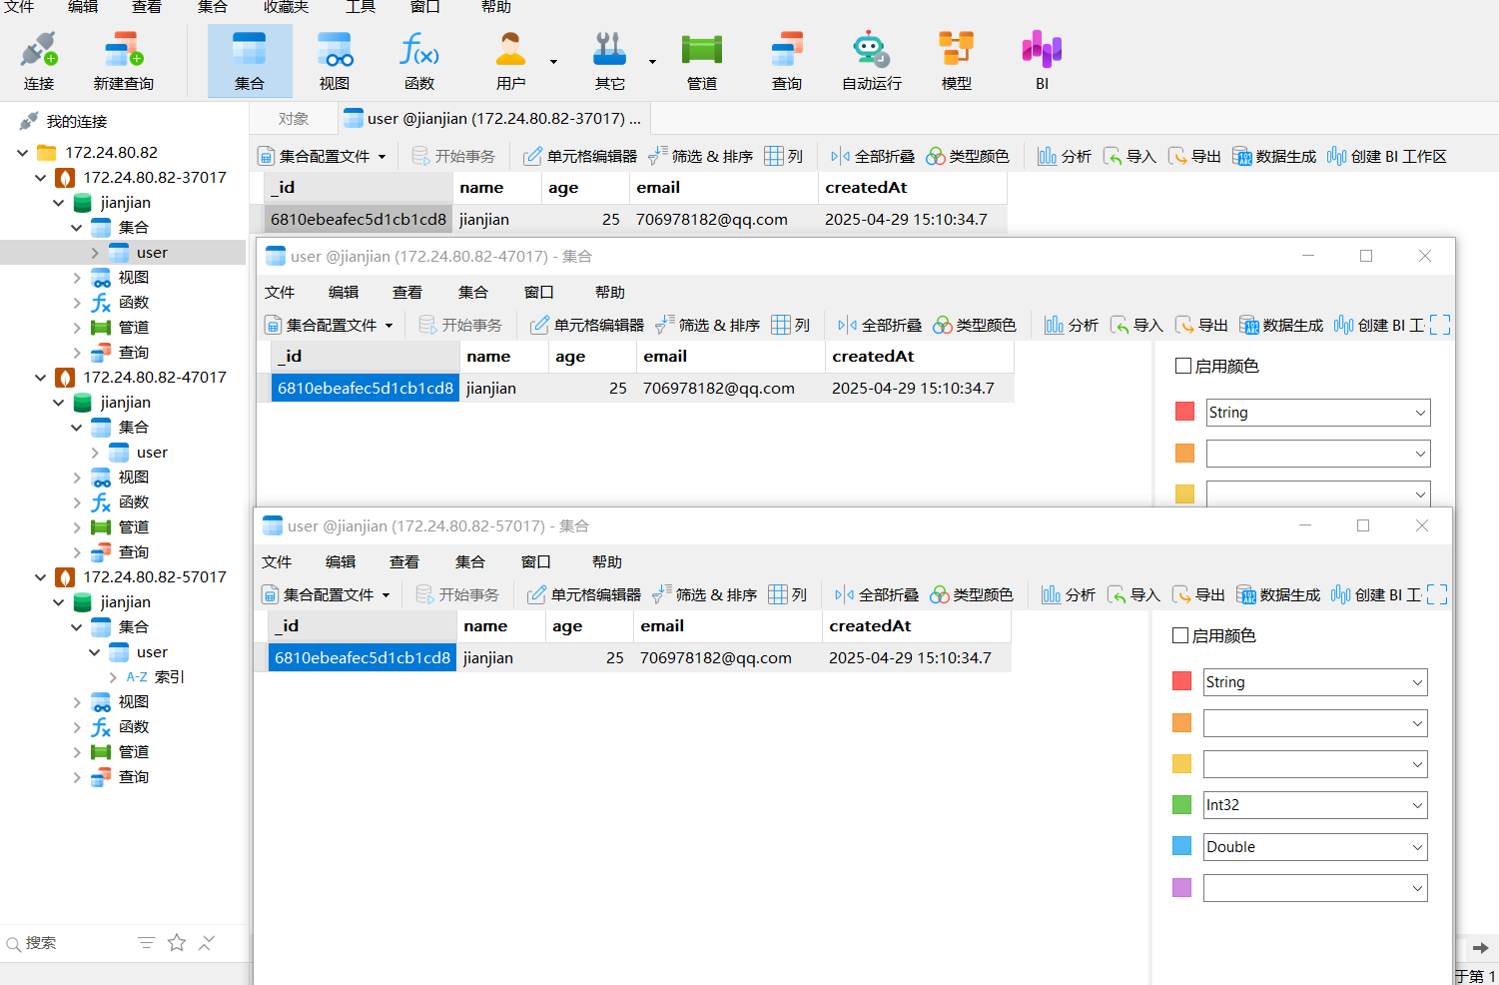
Task: Open the Int32 type dropdown
Action: pyautogui.click(x=1315, y=805)
